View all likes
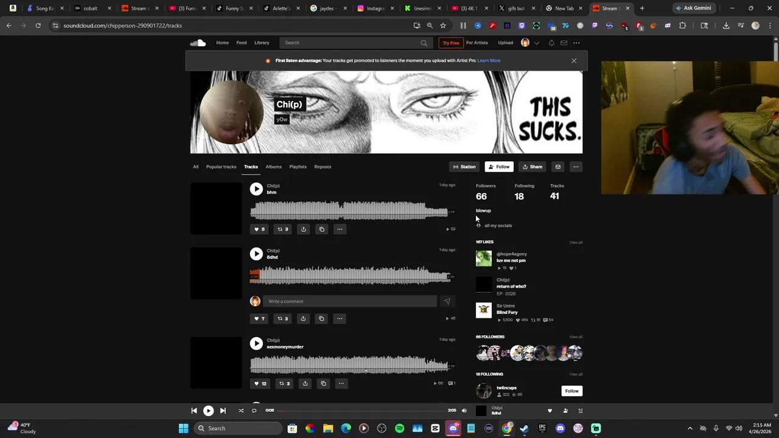The width and height of the screenshot is (779, 438). tap(576, 242)
